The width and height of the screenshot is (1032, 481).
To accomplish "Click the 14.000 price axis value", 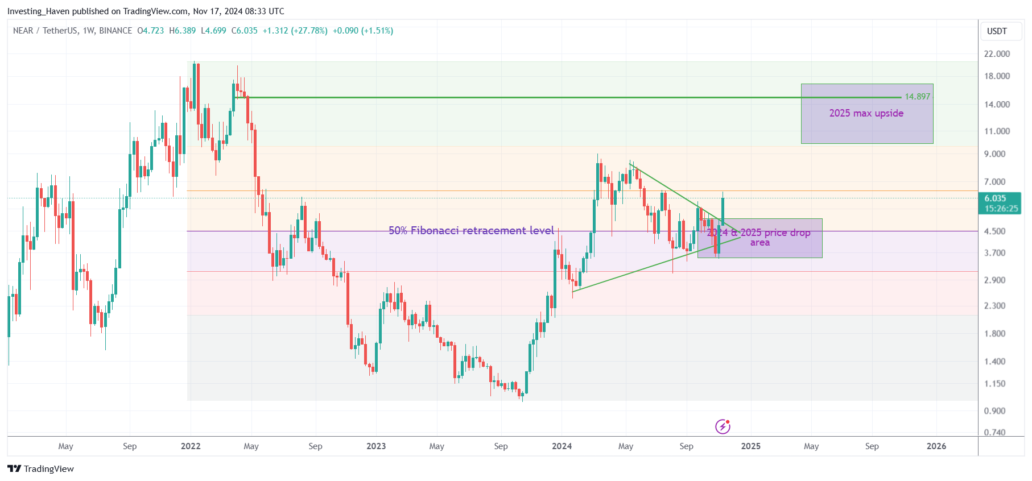I will (x=997, y=105).
